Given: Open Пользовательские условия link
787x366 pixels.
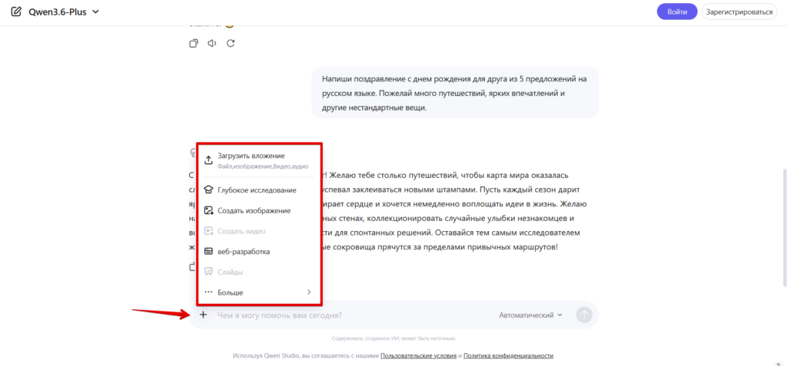Looking at the screenshot, I should click(x=417, y=355).
